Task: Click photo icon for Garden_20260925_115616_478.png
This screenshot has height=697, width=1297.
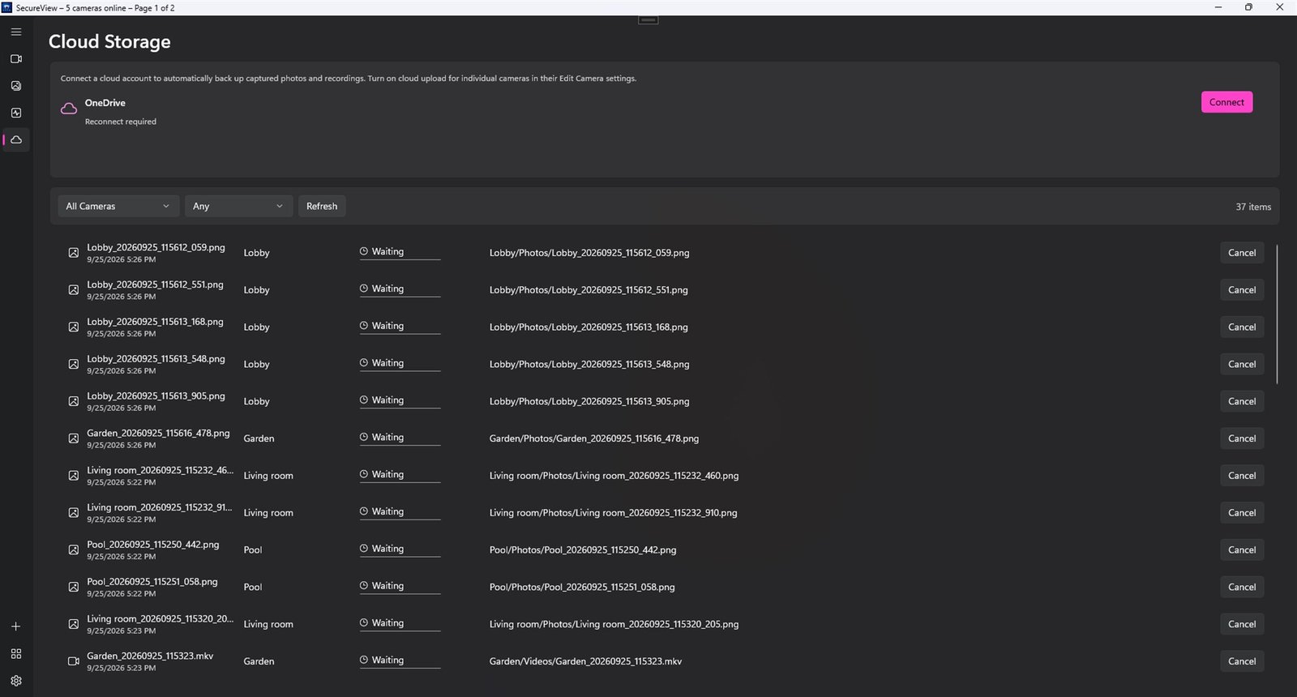Action: [x=73, y=438]
